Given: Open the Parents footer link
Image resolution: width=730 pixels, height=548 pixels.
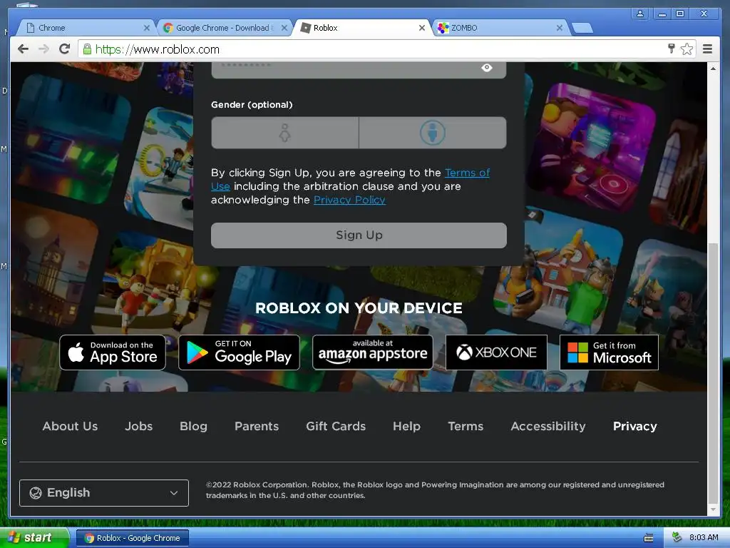Looking at the screenshot, I should [x=257, y=427].
